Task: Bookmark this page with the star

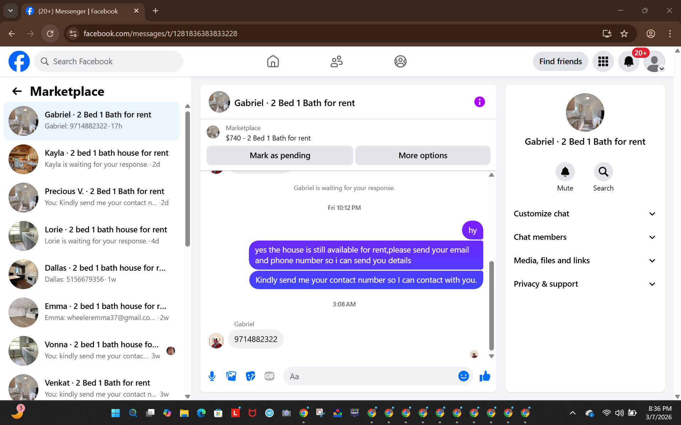Action: [x=624, y=34]
